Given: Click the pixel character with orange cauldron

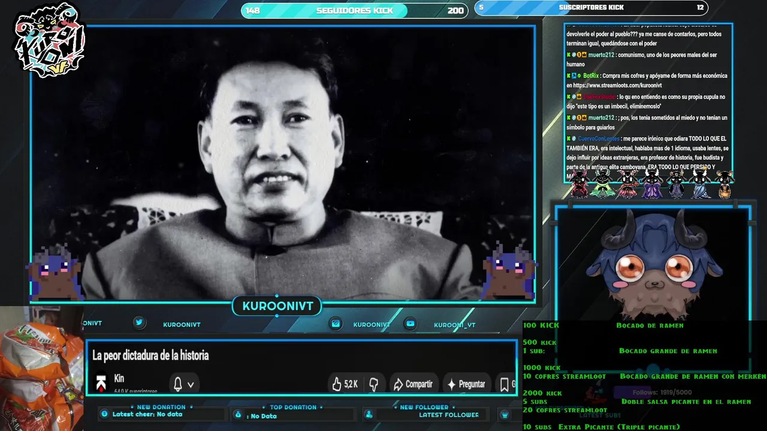Looking at the screenshot, I should tap(724, 184).
